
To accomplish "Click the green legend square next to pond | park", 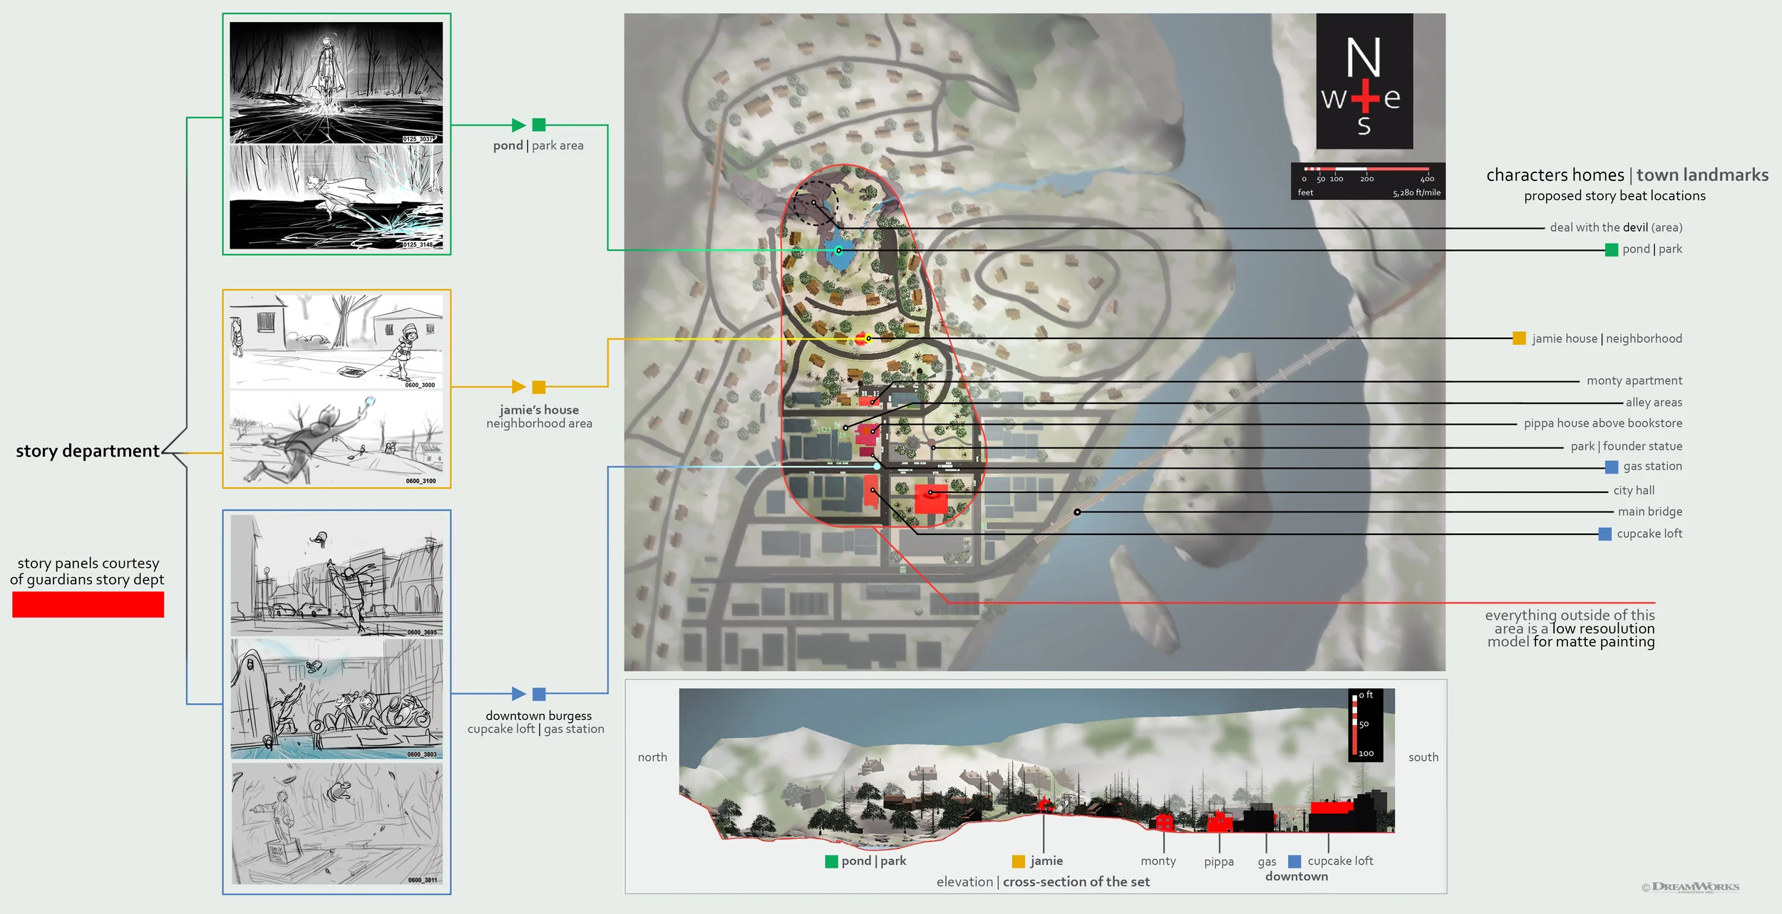I will (1612, 249).
